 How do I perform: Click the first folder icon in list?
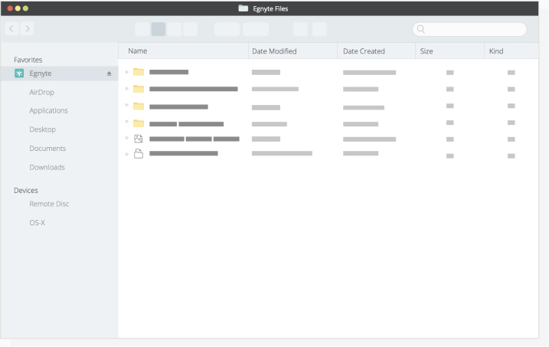139,72
